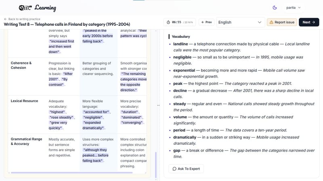Click the vocabulary word 'landline'
Viewport: 323px width, 181px height.
[x=180, y=44]
